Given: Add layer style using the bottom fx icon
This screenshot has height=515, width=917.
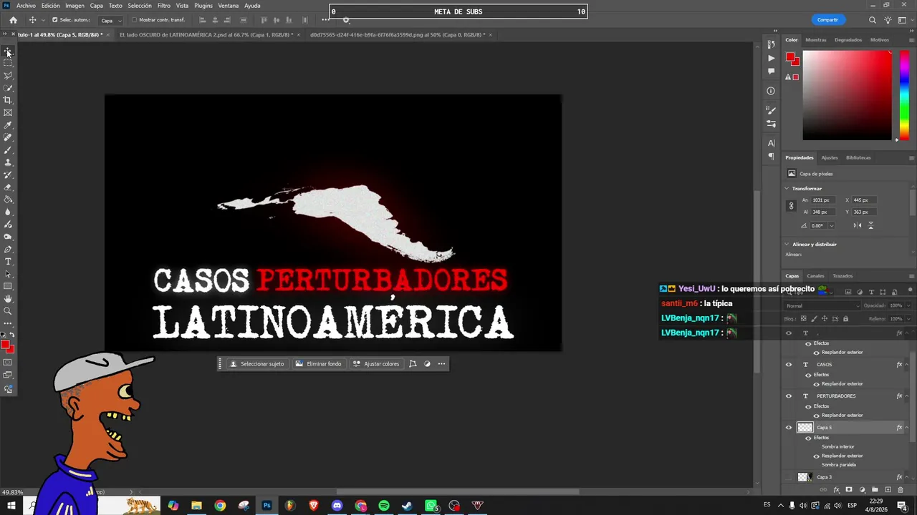Looking at the screenshot, I should (836, 490).
